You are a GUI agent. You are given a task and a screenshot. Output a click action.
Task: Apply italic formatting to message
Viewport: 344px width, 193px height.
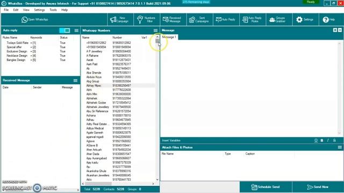tap(328, 140)
